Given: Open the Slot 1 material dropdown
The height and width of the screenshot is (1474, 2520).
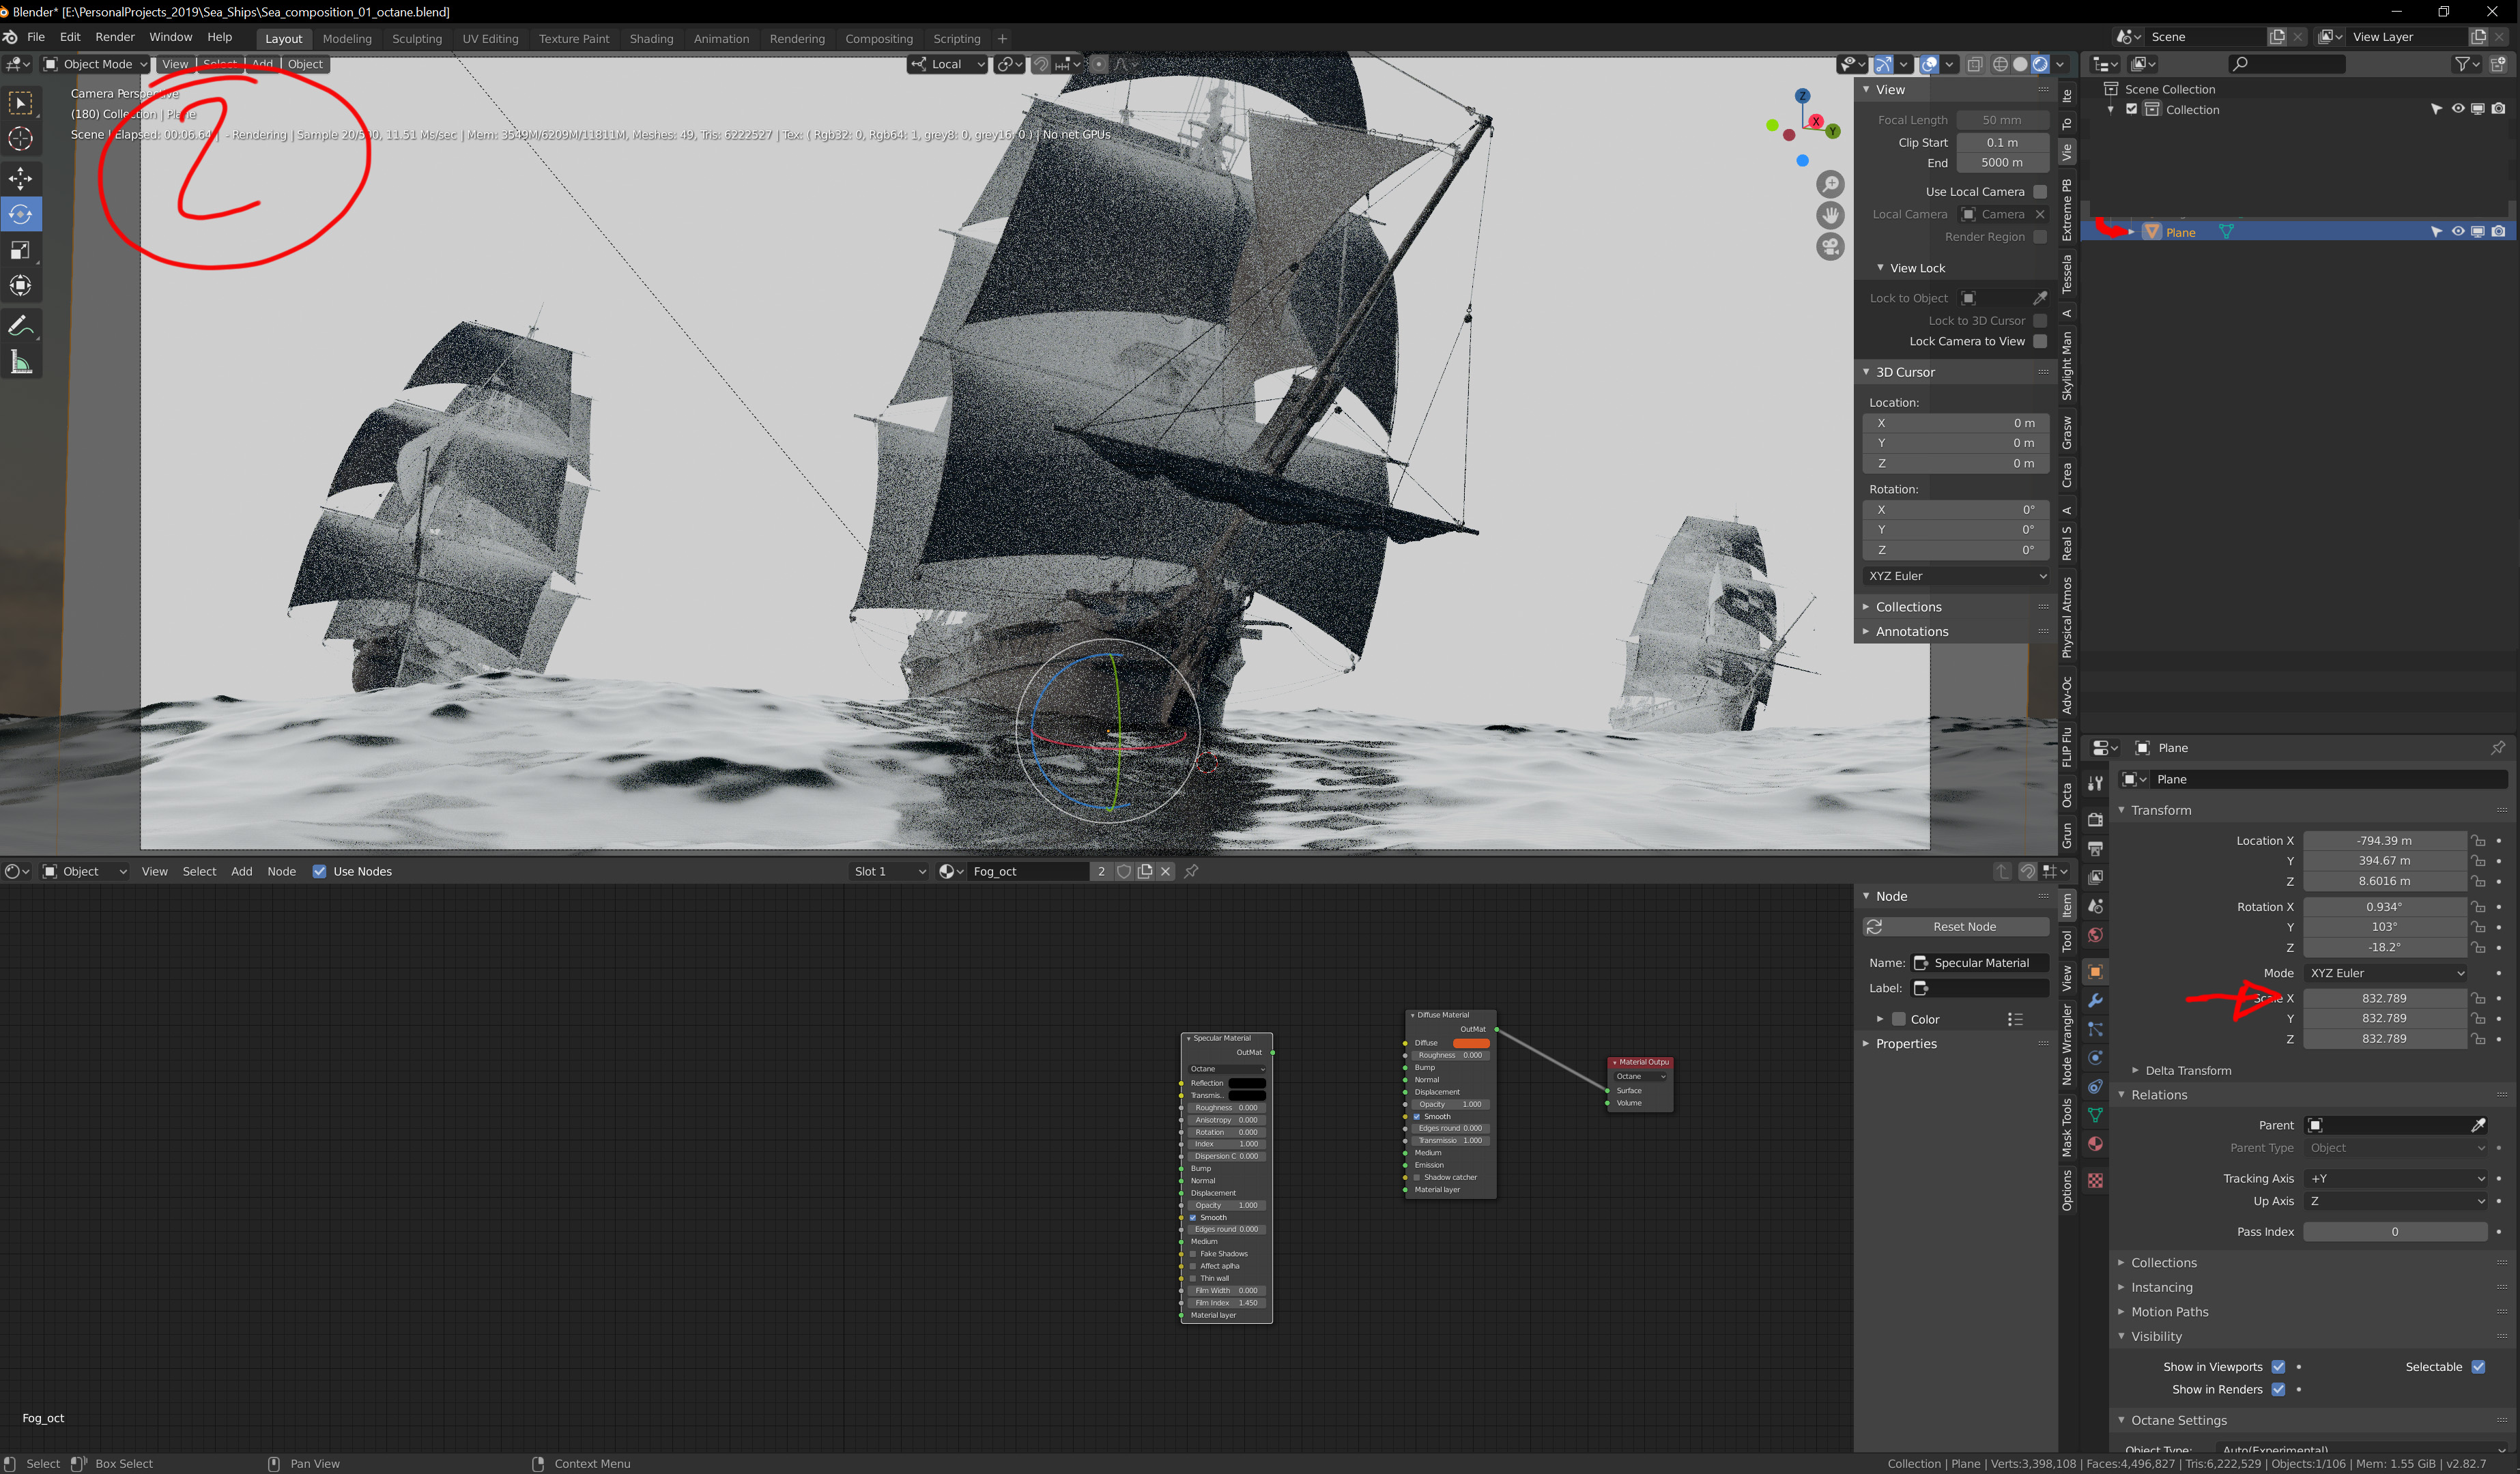Looking at the screenshot, I should click(x=888, y=871).
